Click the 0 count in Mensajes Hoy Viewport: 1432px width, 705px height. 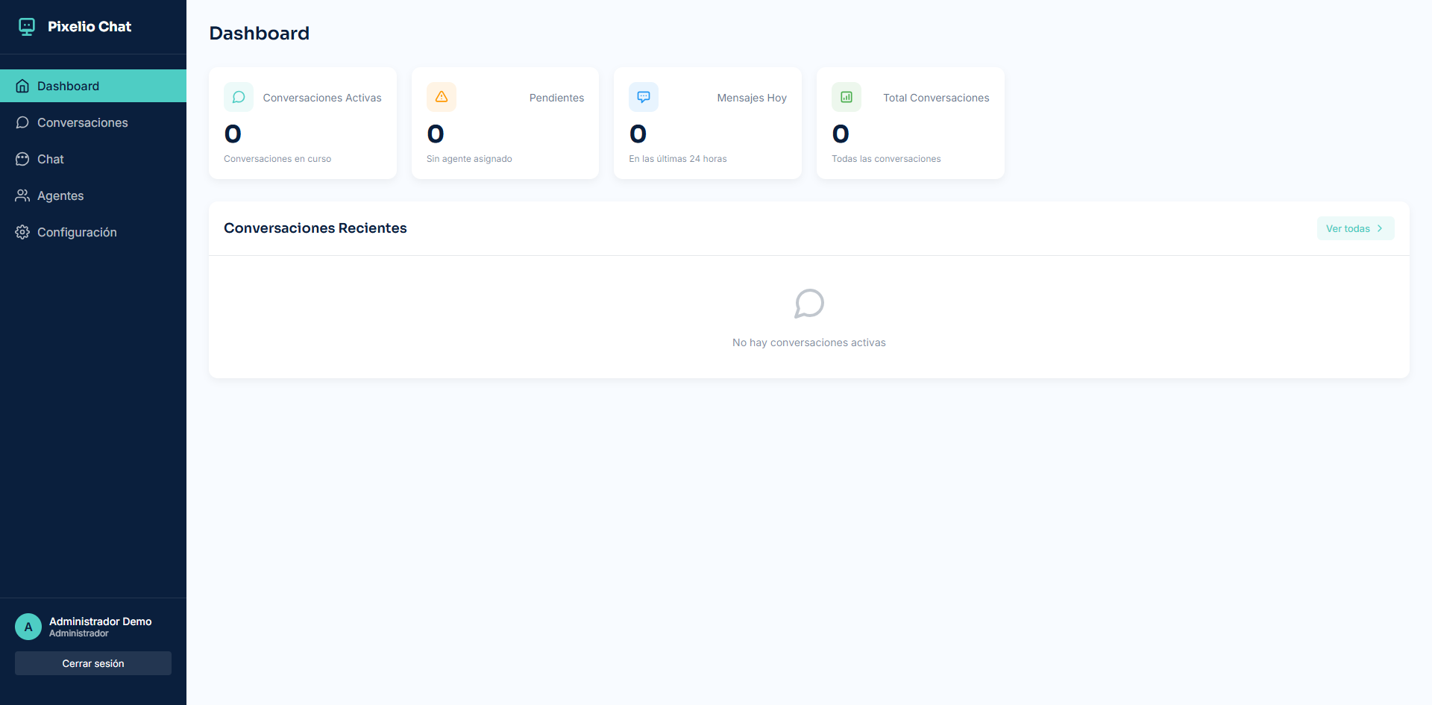point(638,134)
